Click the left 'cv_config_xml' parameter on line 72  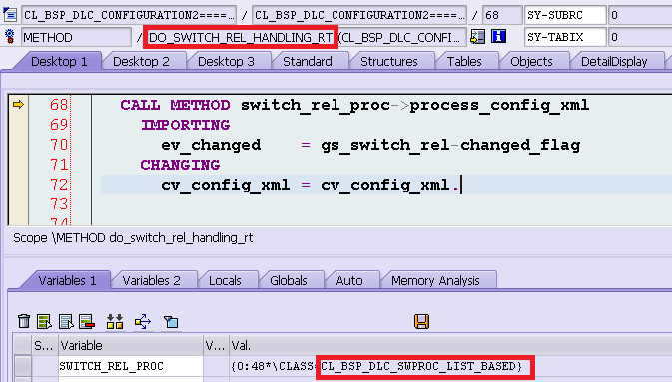pos(226,185)
